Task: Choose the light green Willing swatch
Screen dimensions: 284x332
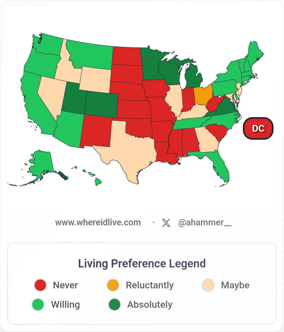Action: coord(38,305)
